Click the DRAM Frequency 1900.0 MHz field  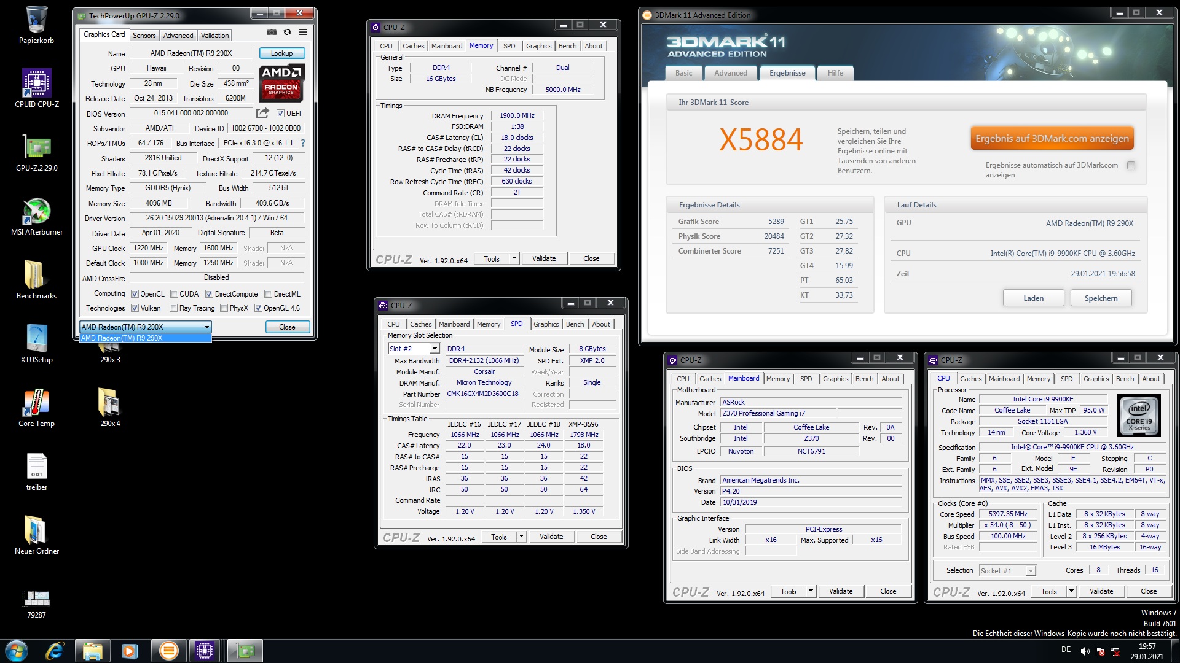(x=517, y=115)
